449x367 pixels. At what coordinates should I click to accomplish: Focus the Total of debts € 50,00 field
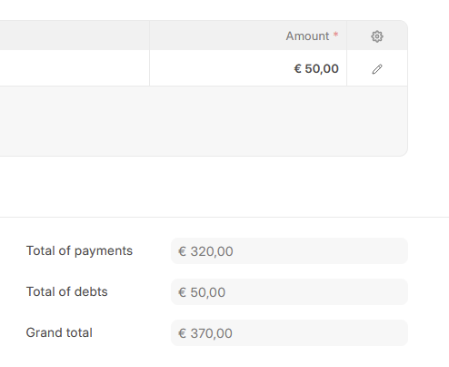(289, 292)
